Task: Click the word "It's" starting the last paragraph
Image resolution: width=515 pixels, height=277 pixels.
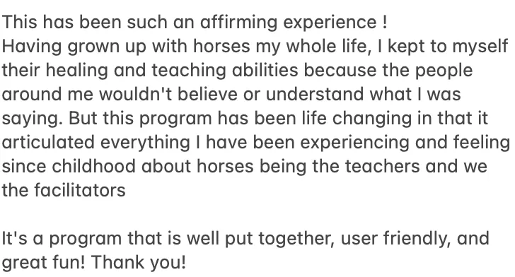Action: point(14,238)
